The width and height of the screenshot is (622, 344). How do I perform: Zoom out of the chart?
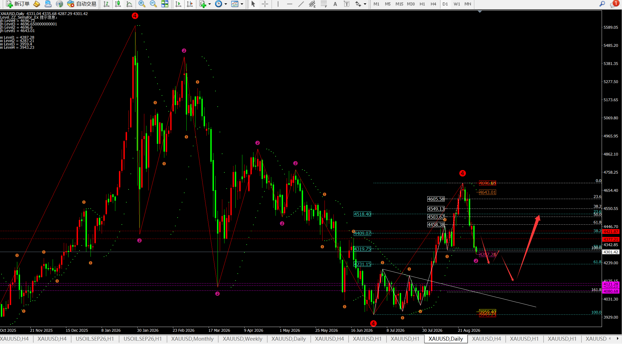coord(153,4)
